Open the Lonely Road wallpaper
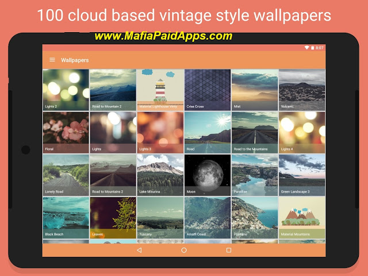The image size is (368, 276). point(66,175)
